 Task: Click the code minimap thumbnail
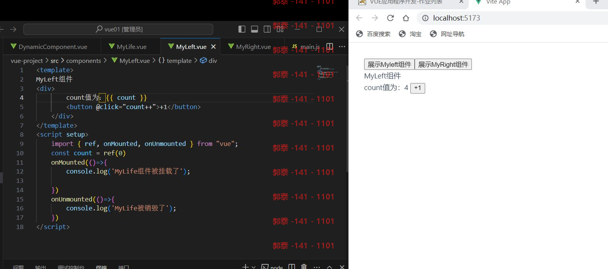click(327, 73)
